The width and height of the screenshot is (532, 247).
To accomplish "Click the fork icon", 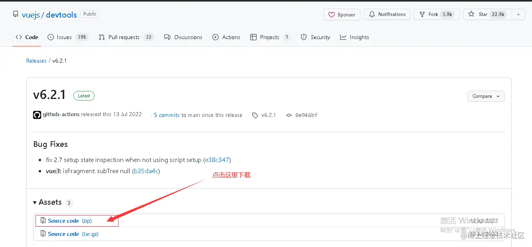I will click(422, 14).
